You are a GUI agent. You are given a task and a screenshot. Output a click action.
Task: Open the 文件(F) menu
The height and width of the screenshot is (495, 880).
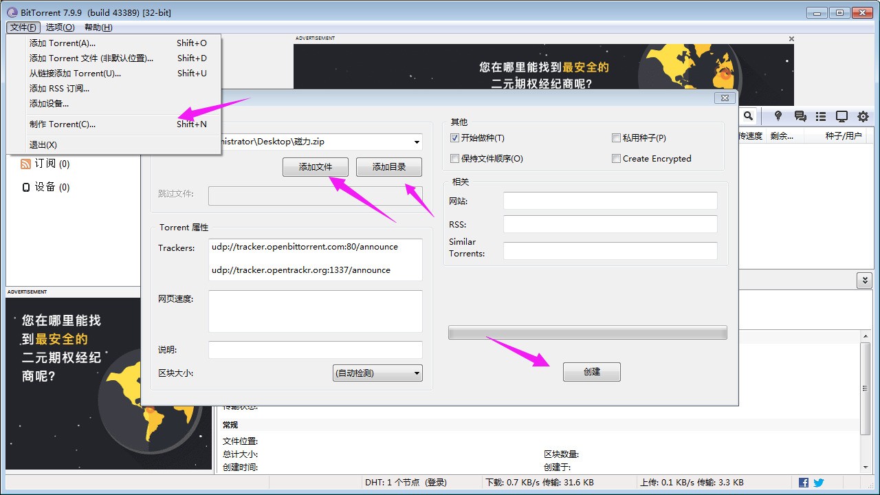coord(23,27)
